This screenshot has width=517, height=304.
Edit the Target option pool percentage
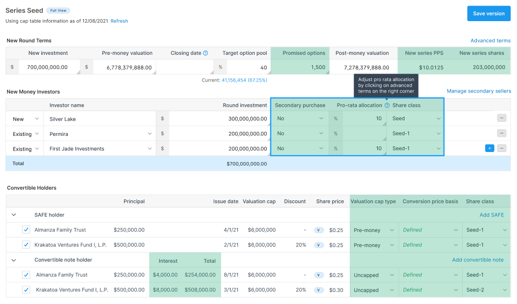pos(248,67)
